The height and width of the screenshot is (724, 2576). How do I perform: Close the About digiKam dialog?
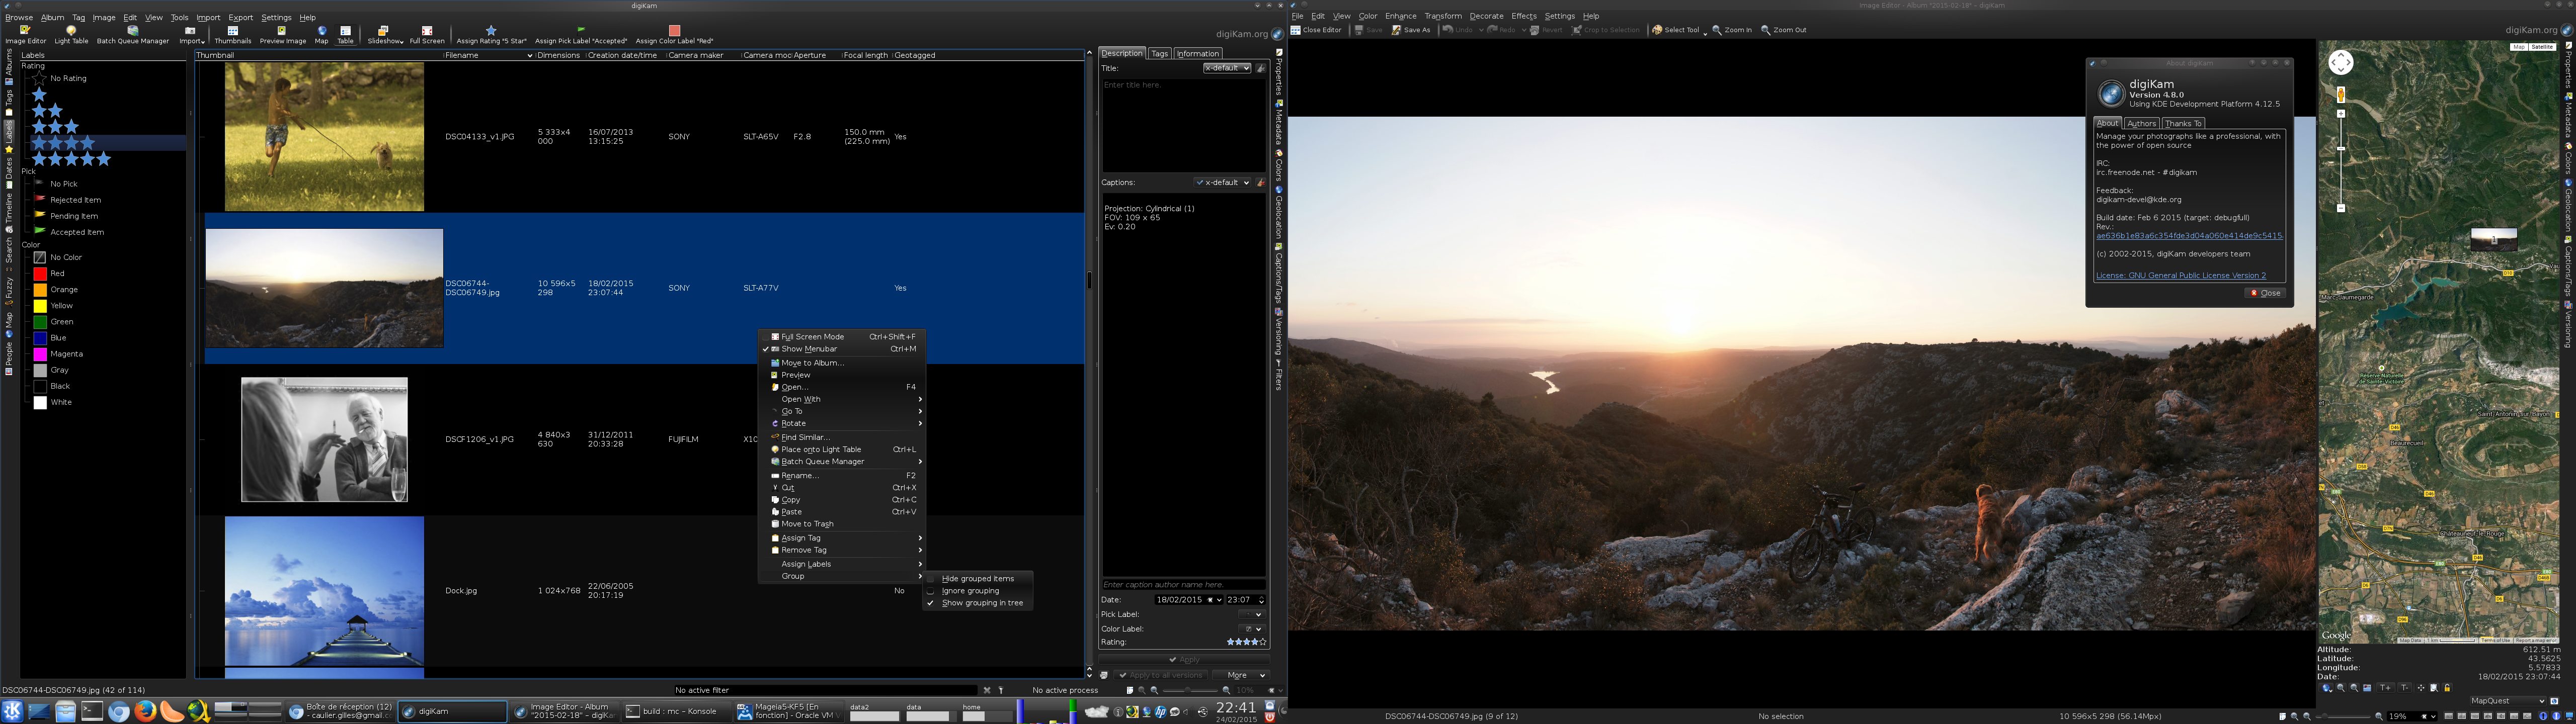click(2265, 293)
